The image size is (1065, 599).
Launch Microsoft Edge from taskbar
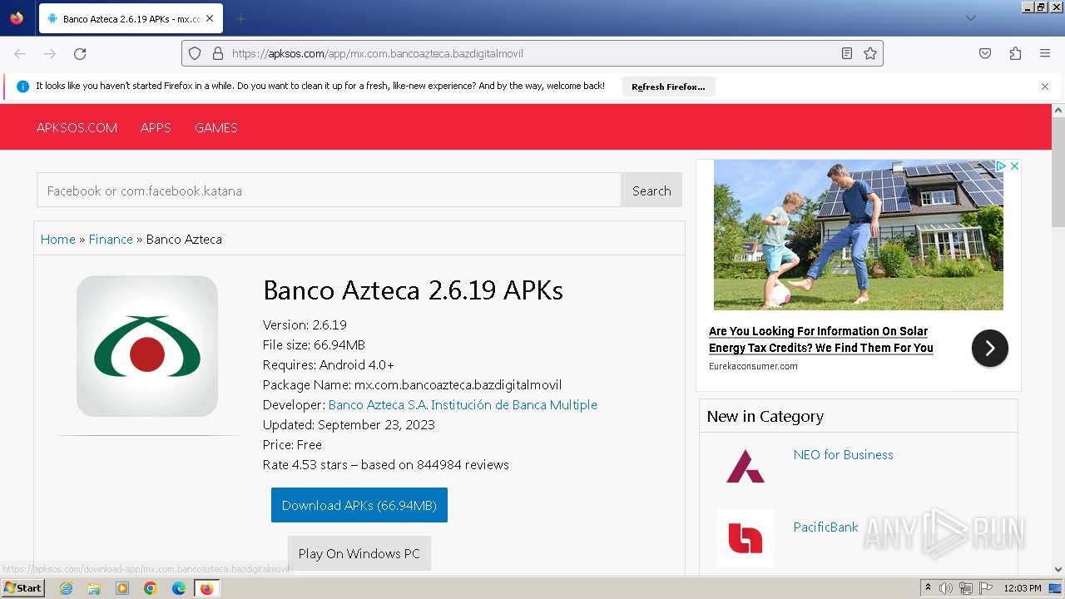click(x=179, y=588)
